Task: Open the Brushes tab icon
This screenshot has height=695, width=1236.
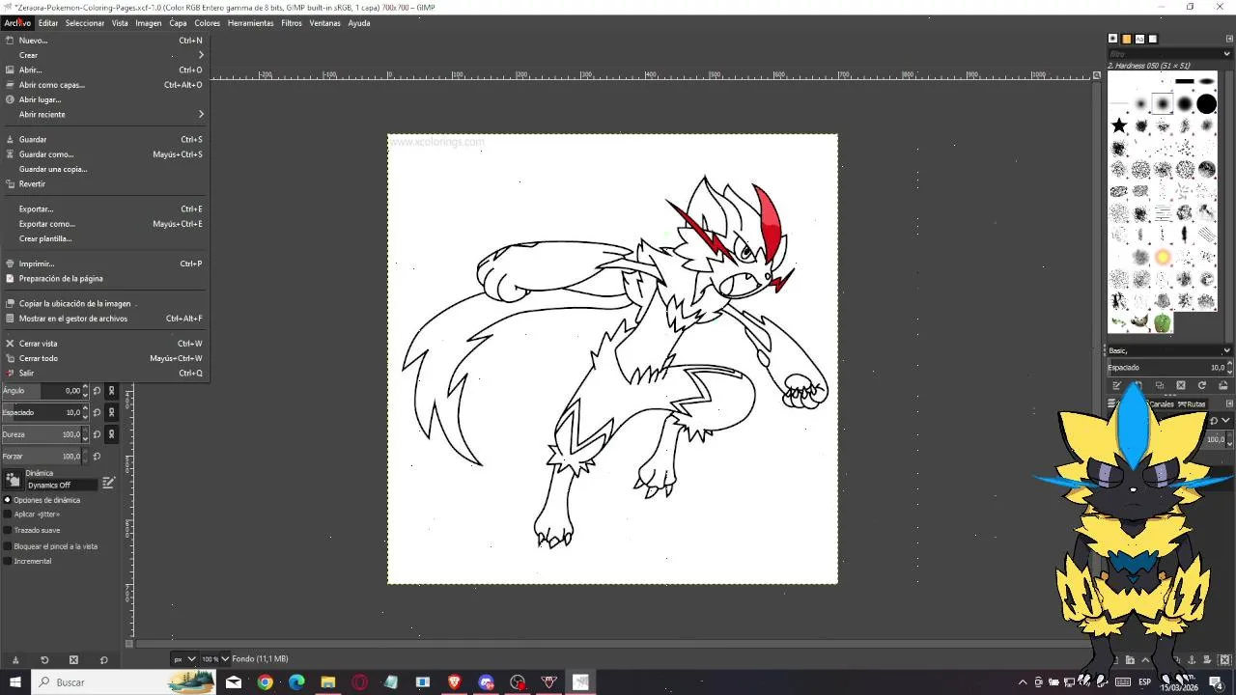Action: click(1113, 39)
